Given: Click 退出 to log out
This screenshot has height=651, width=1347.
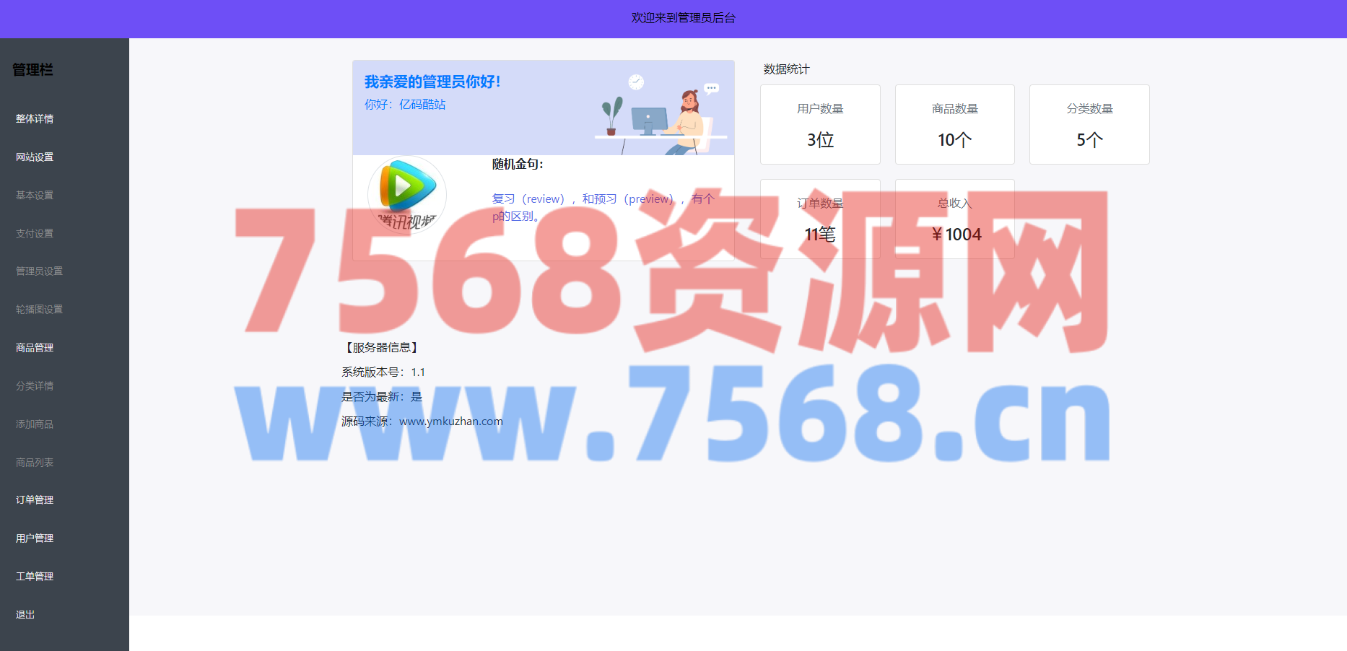Looking at the screenshot, I should click(x=25, y=615).
